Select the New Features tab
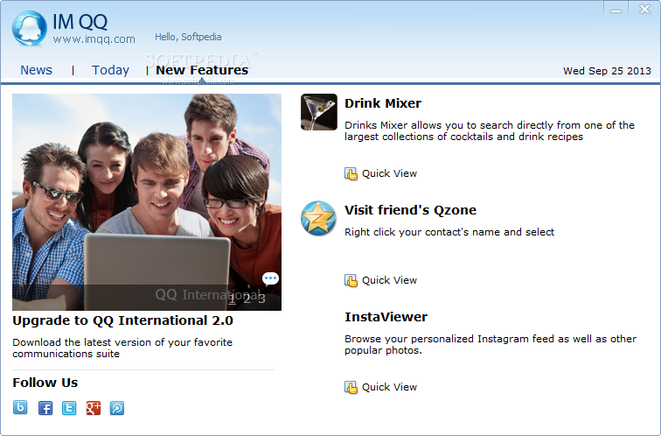The width and height of the screenshot is (661, 436). [202, 70]
